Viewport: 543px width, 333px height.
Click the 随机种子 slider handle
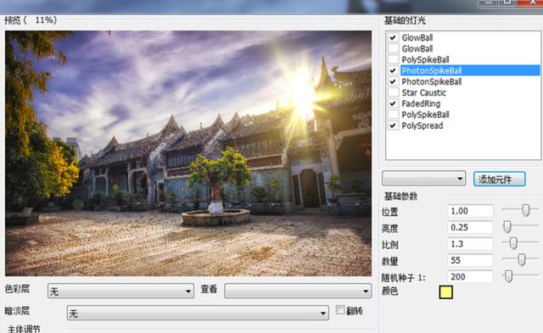click(x=508, y=276)
